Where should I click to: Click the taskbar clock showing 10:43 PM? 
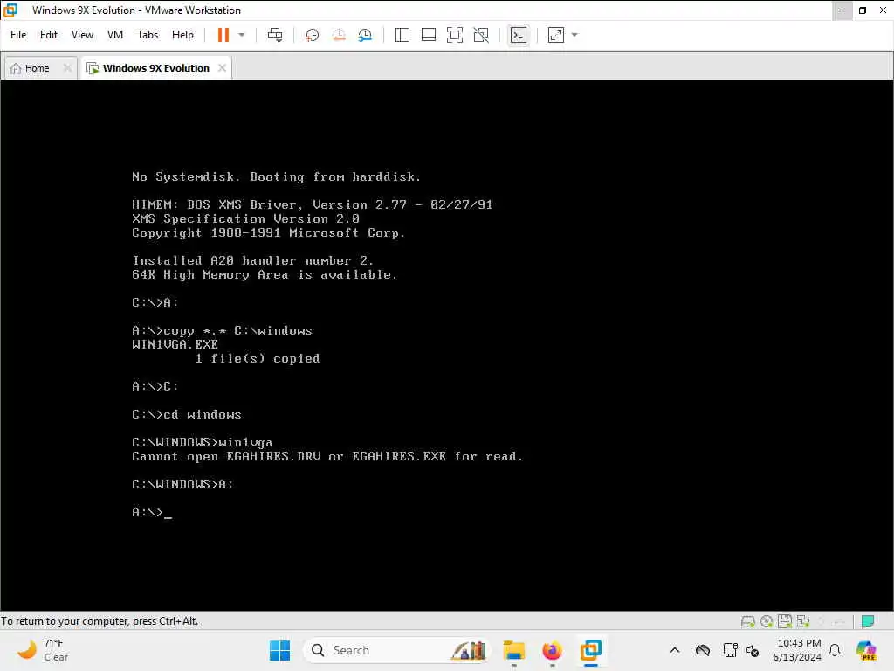click(x=797, y=650)
